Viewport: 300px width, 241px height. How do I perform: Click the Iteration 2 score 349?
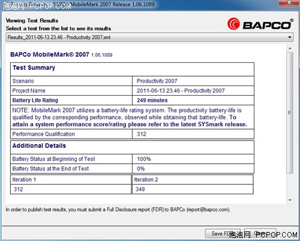pyautogui.click(x=140, y=189)
